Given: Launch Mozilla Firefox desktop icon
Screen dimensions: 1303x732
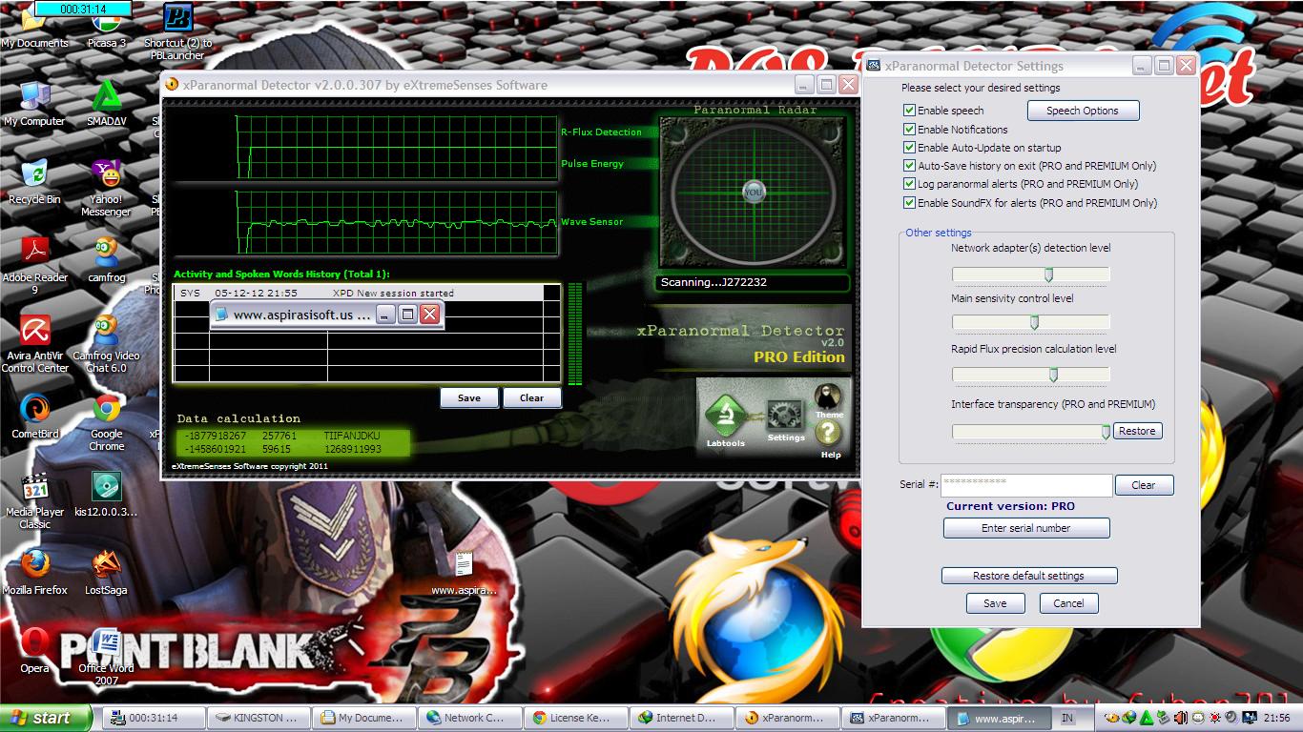Looking at the screenshot, I should click(35, 572).
